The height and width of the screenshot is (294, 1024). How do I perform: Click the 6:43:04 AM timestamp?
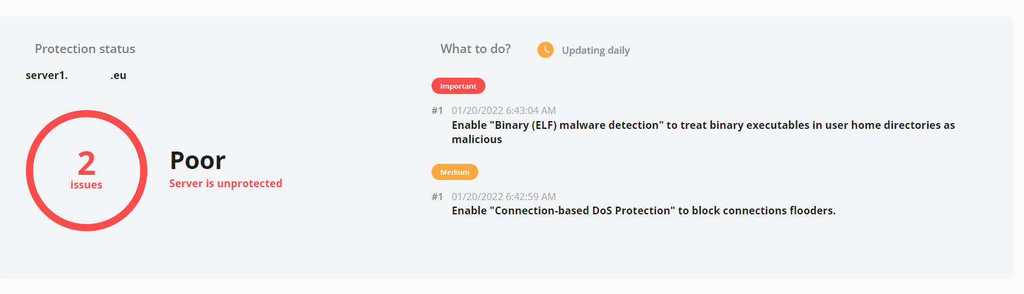click(x=504, y=111)
